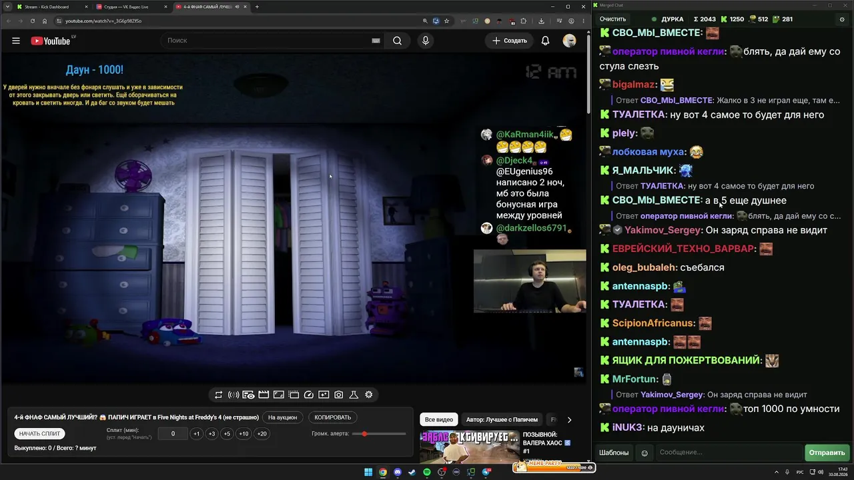The height and width of the screenshot is (480, 854).
Task: Click the 'На аукцион' button
Action: (282, 417)
